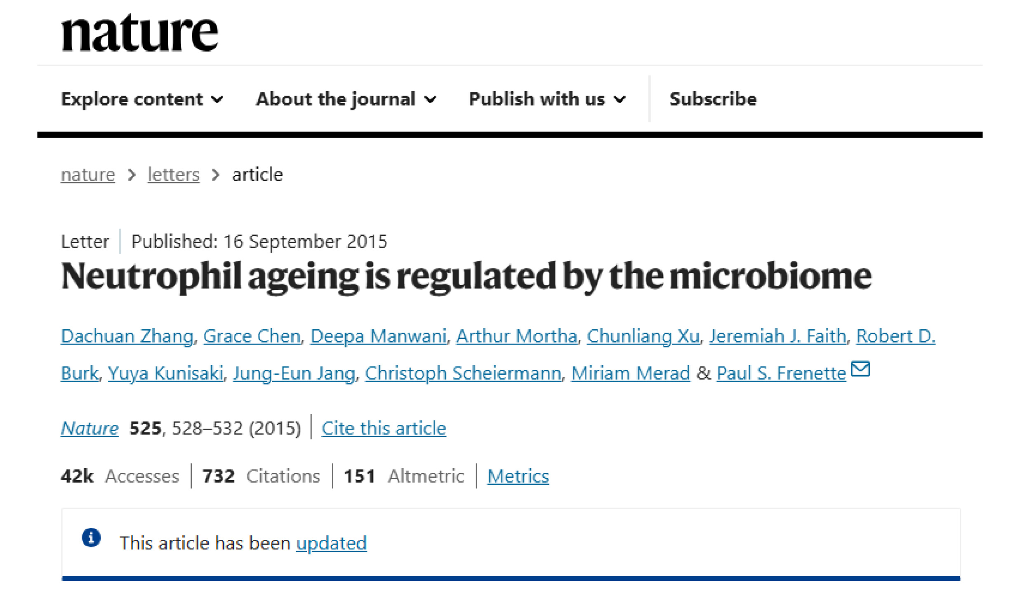Click the Nature journal citation link
Screen dimensions: 1020x589
click(x=90, y=428)
